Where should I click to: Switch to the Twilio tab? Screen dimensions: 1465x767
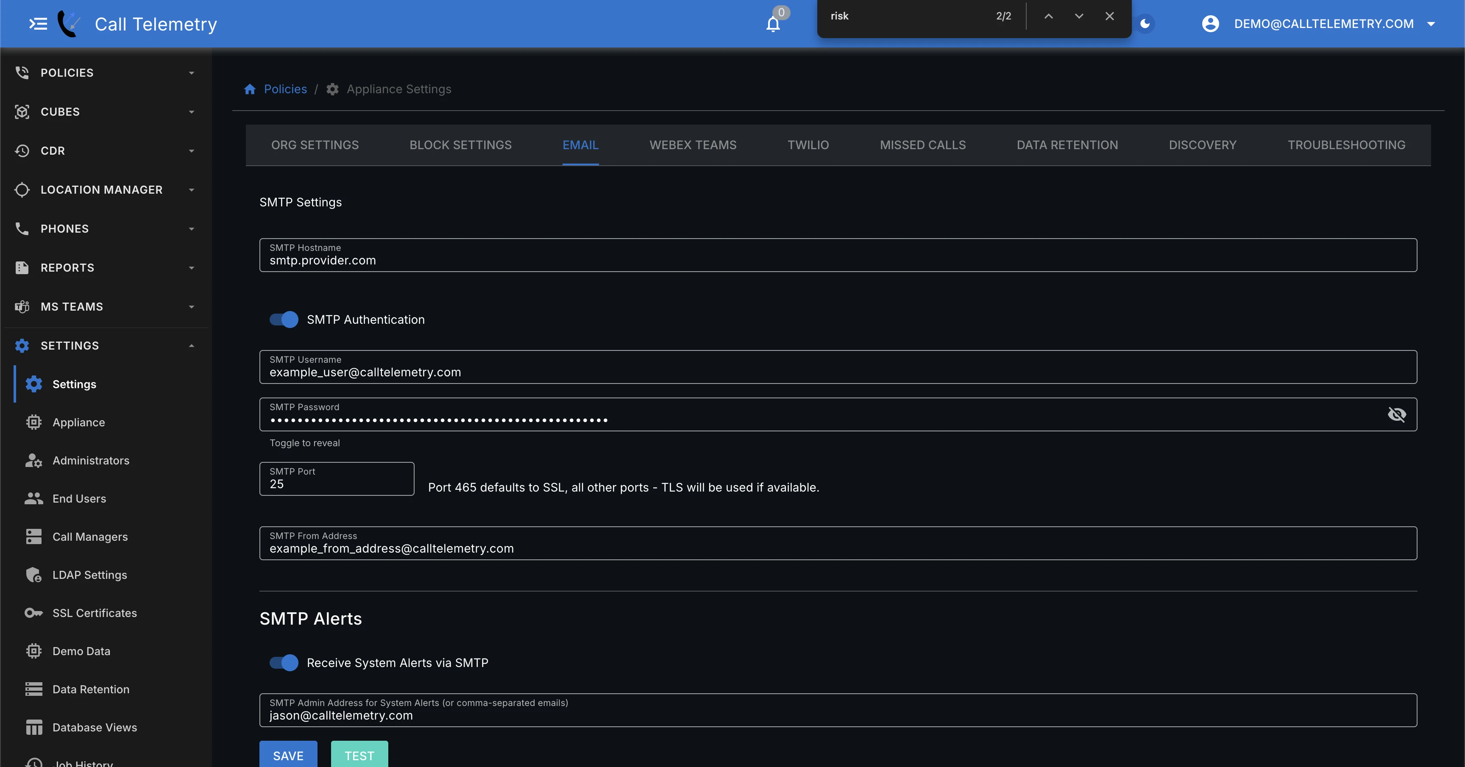tap(808, 145)
